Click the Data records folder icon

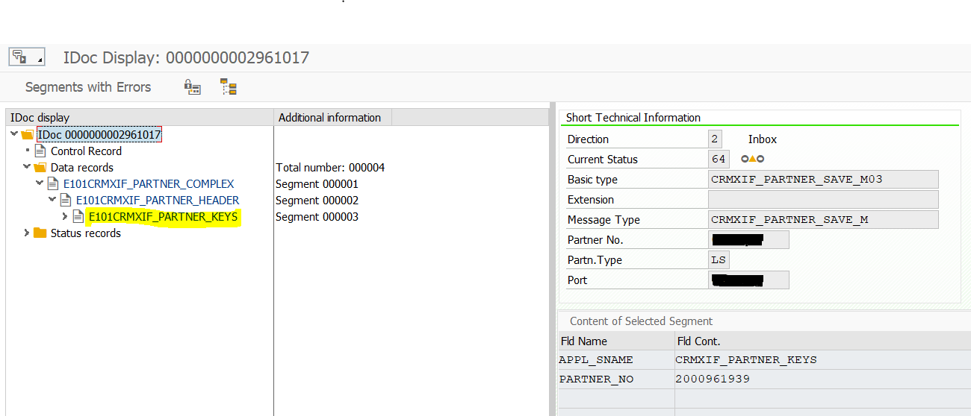(40, 168)
